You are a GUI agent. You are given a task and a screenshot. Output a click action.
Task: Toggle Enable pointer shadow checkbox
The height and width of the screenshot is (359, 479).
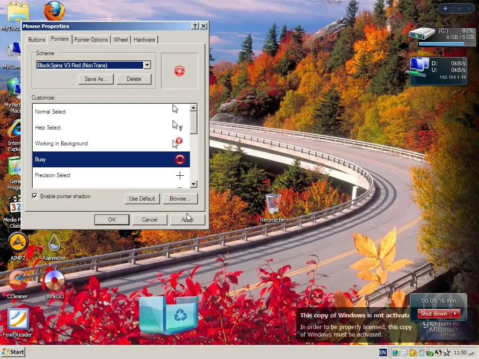(x=35, y=196)
